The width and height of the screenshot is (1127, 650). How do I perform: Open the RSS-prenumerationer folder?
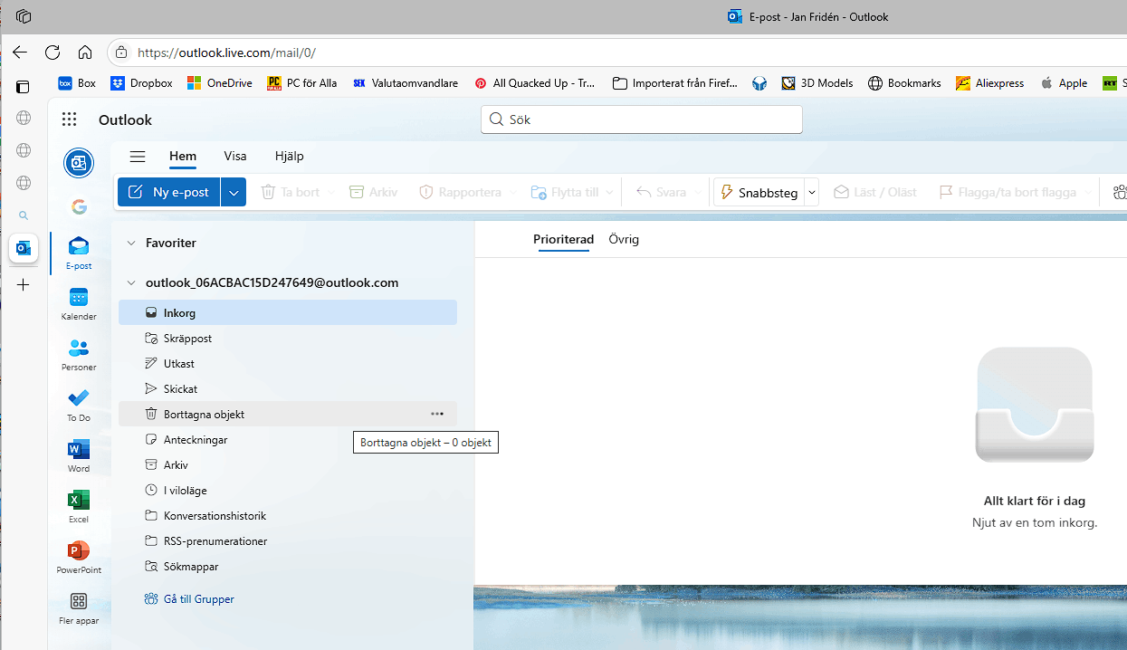[x=288, y=540]
